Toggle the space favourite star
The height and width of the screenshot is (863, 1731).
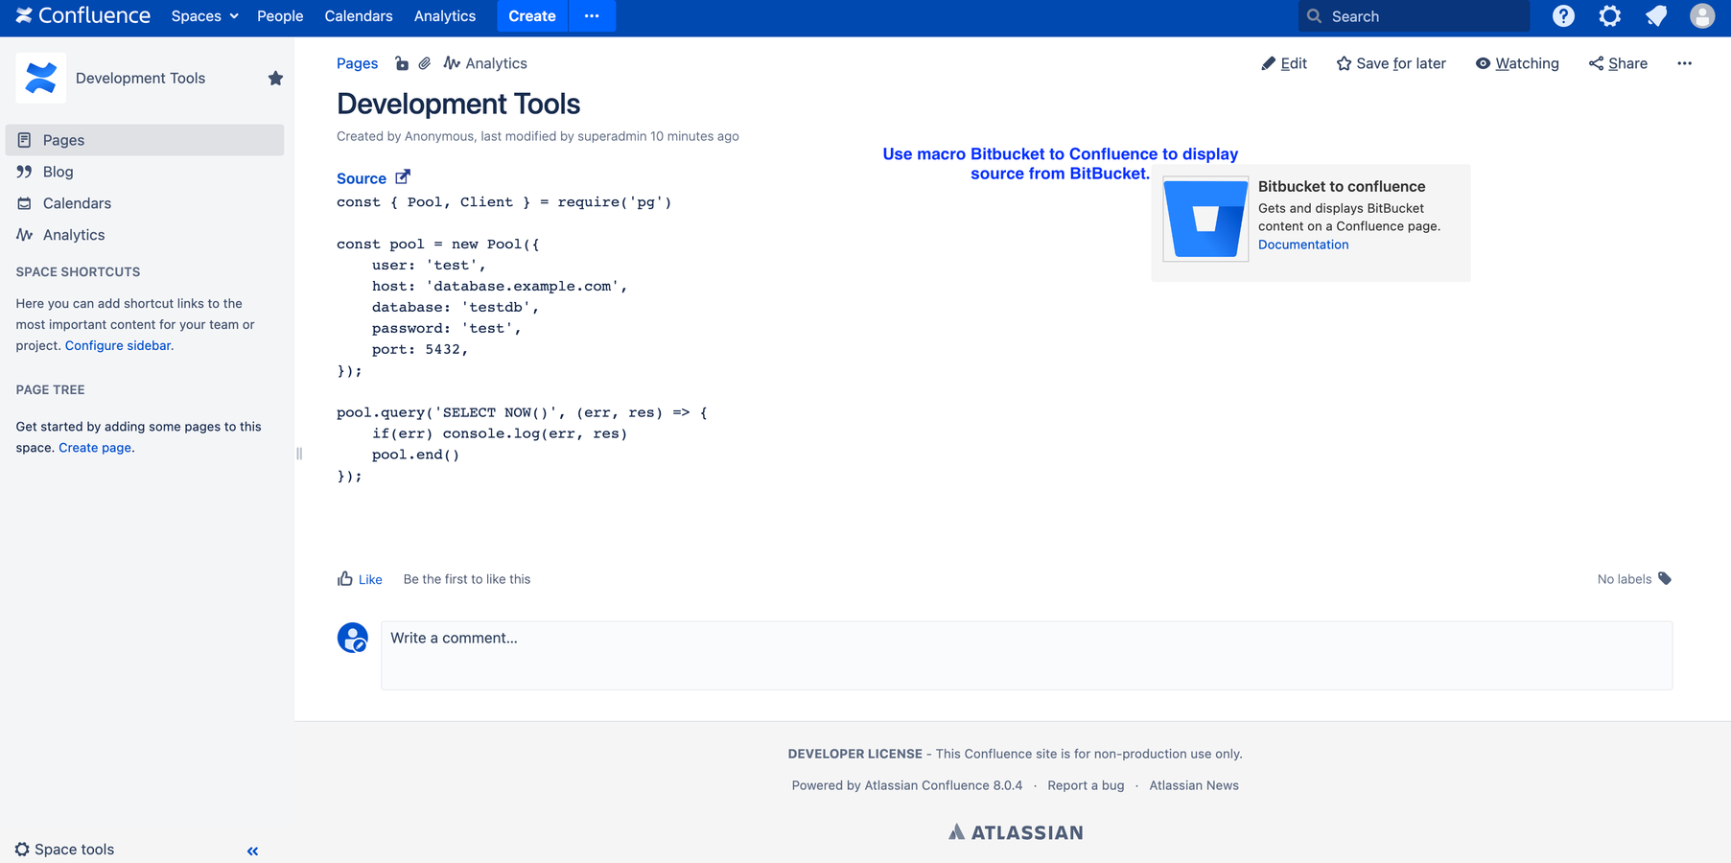click(275, 79)
